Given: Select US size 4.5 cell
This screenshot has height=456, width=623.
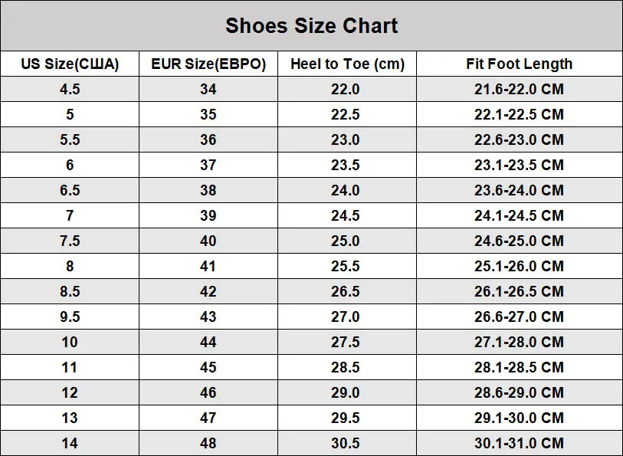Looking at the screenshot, I should pyautogui.click(x=70, y=89).
